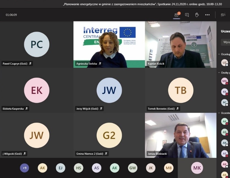Raise your hand in the meeting
The image size is (230, 178).
197,15
